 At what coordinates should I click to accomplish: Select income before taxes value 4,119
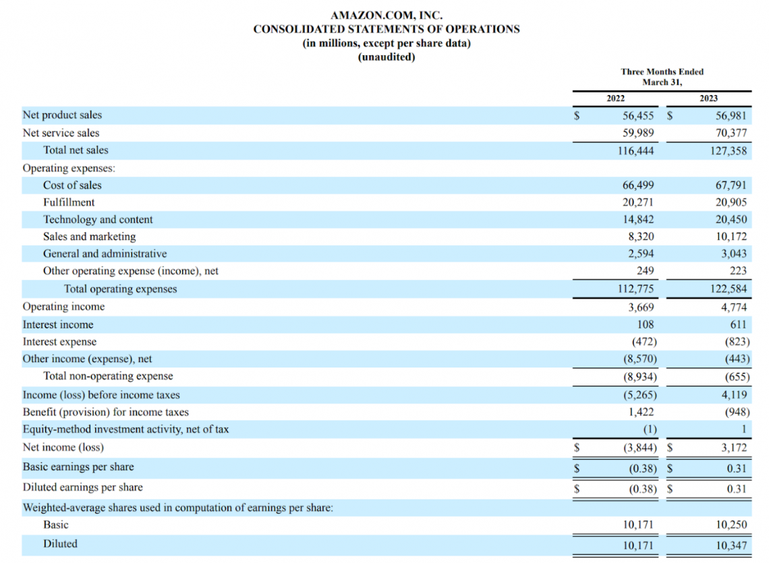(734, 395)
